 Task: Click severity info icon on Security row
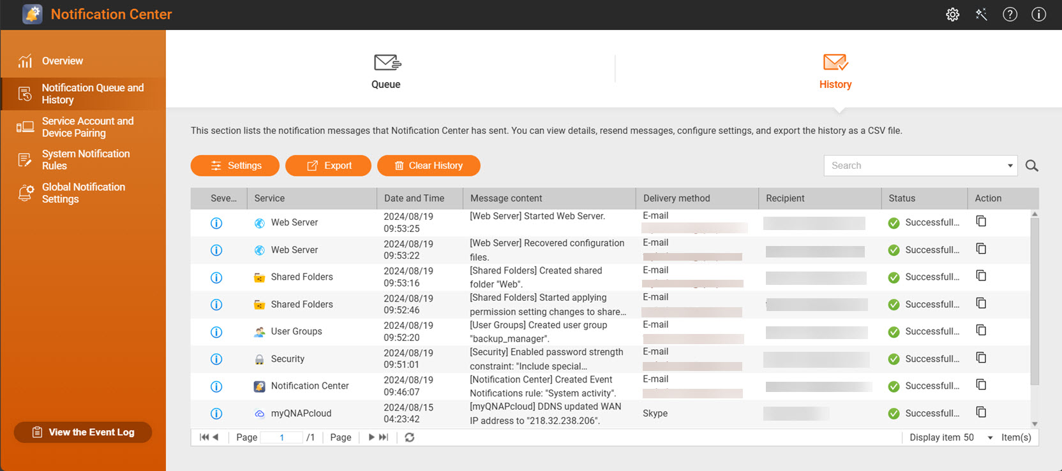click(x=216, y=359)
